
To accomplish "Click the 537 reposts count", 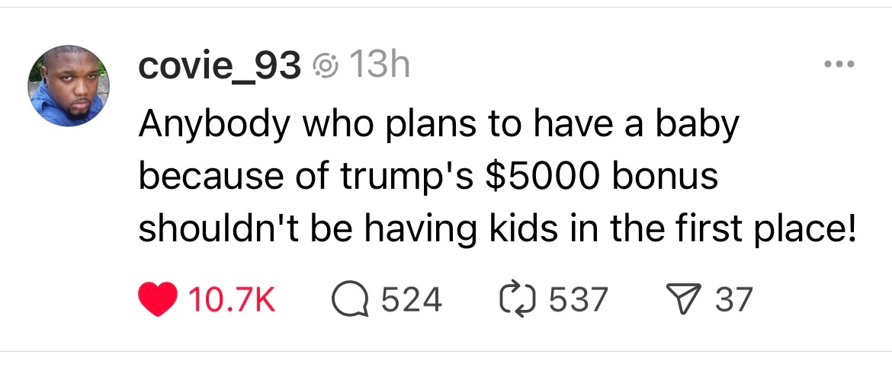I will tap(577, 298).
